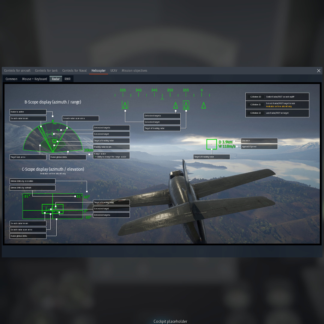Click the C2:Button 20 key binding
The height and width of the screenshot is (324, 324).
(256, 97)
